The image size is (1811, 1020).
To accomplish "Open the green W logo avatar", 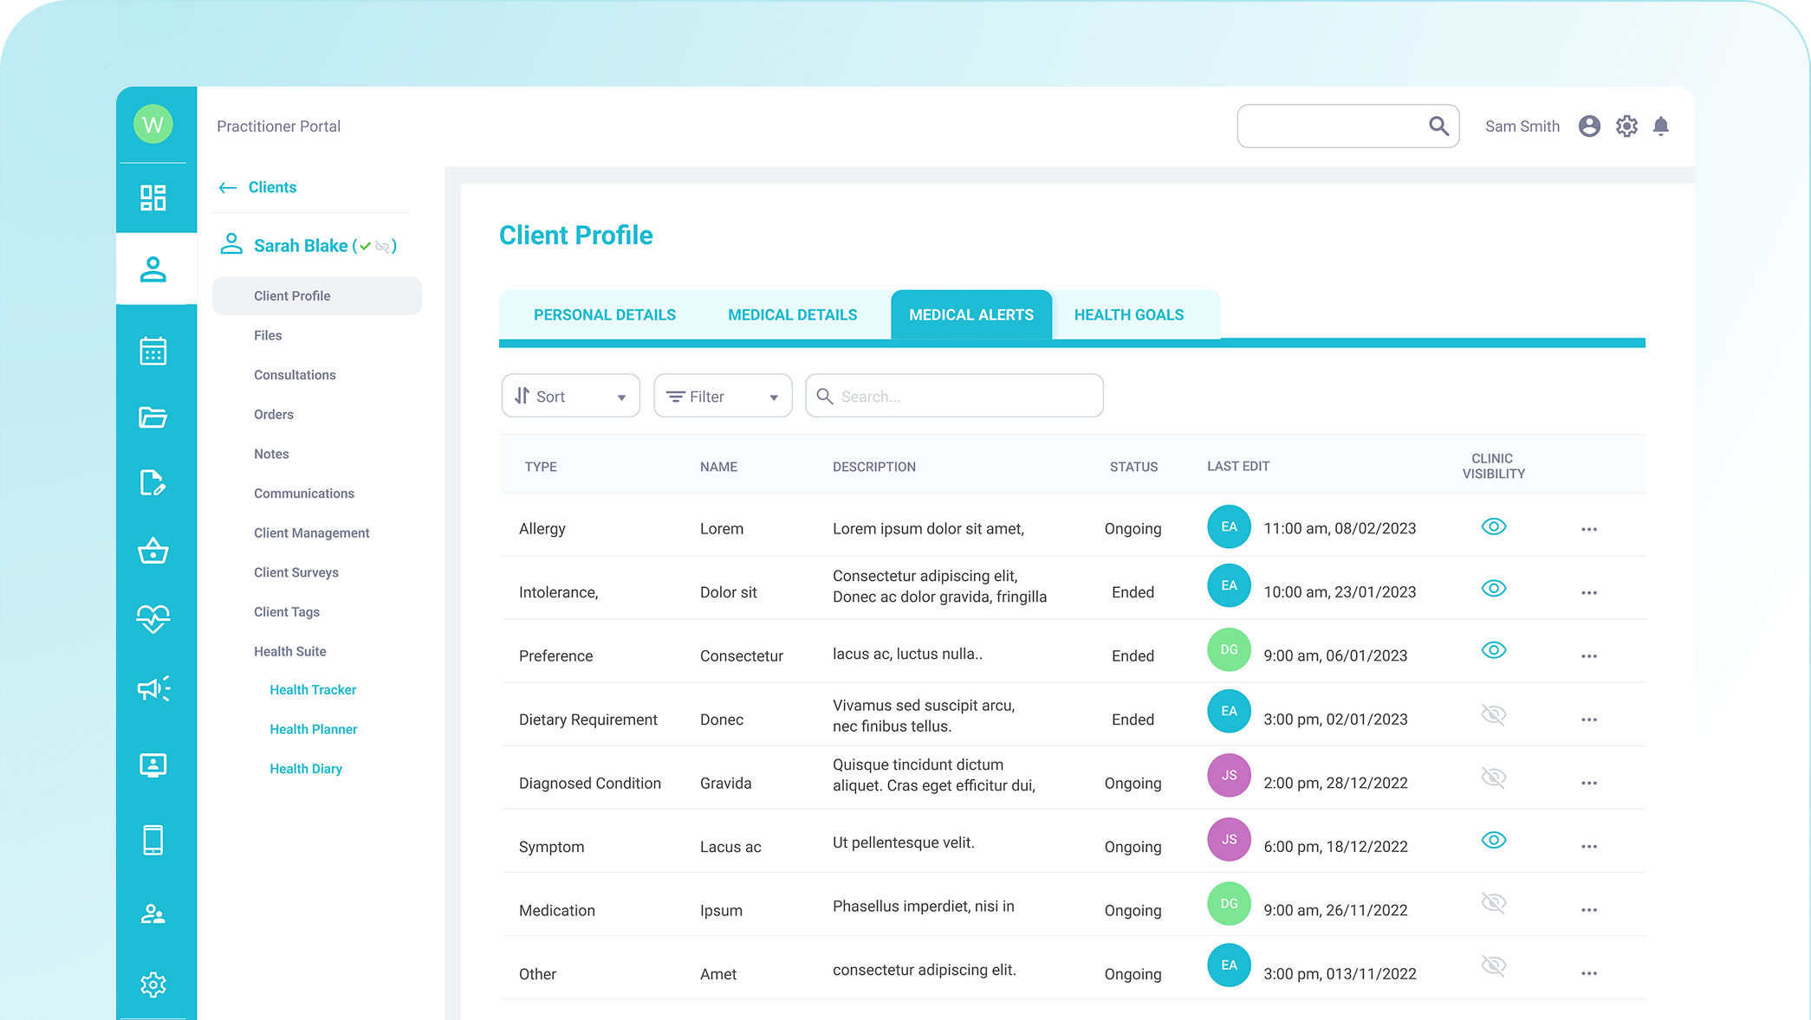I will point(153,125).
